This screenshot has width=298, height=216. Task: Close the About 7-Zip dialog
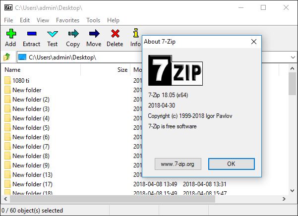254,42
